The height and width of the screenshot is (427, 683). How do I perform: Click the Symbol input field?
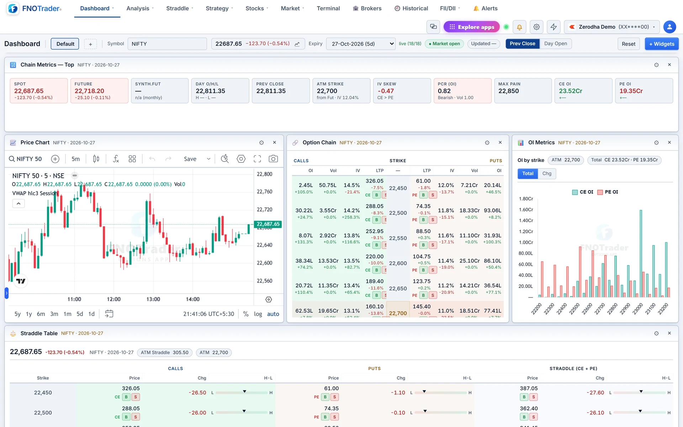167,44
